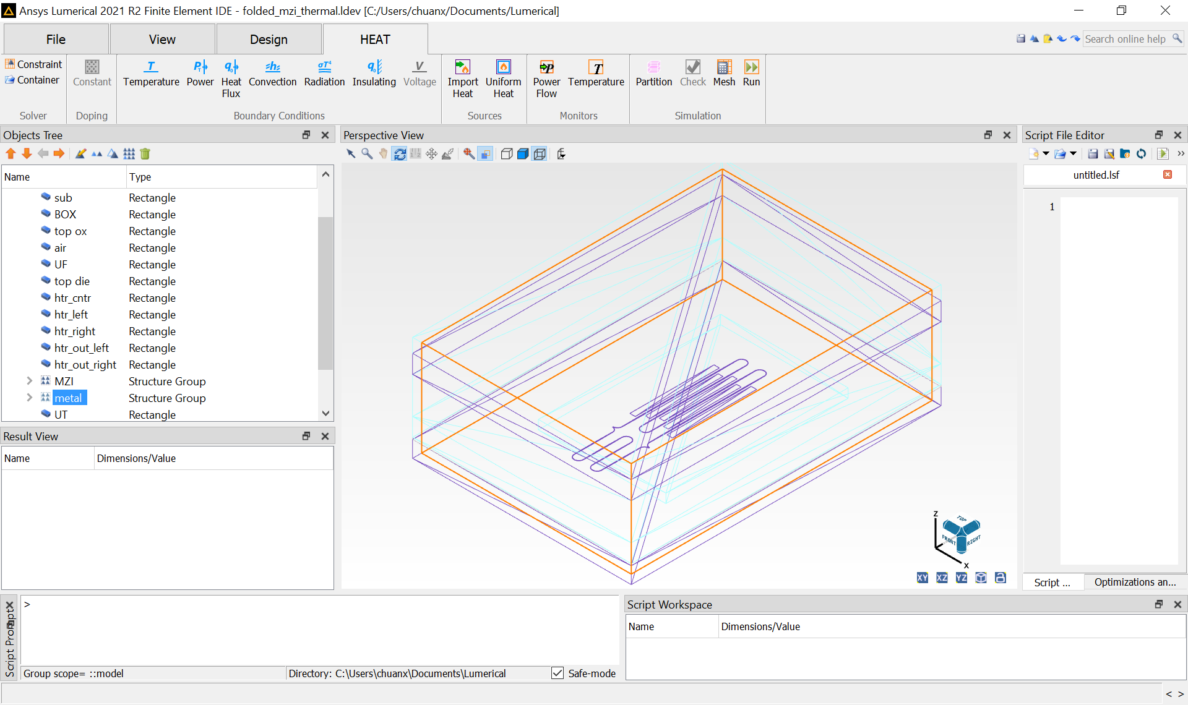
Task: Open the Design ribbon tab
Action: click(x=269, y=39)
